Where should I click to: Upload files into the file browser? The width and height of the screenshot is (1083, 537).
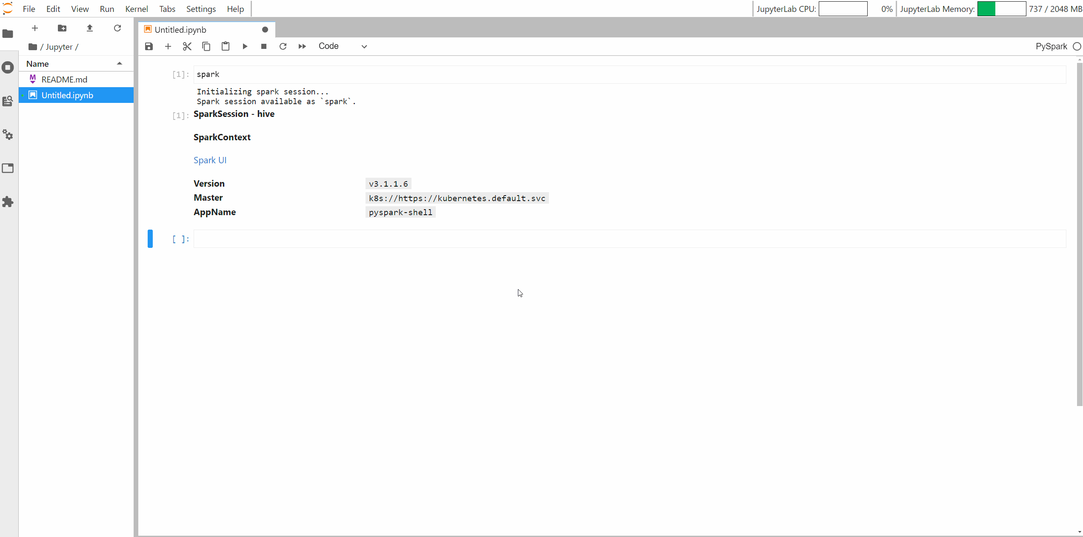tap(89, 28)
